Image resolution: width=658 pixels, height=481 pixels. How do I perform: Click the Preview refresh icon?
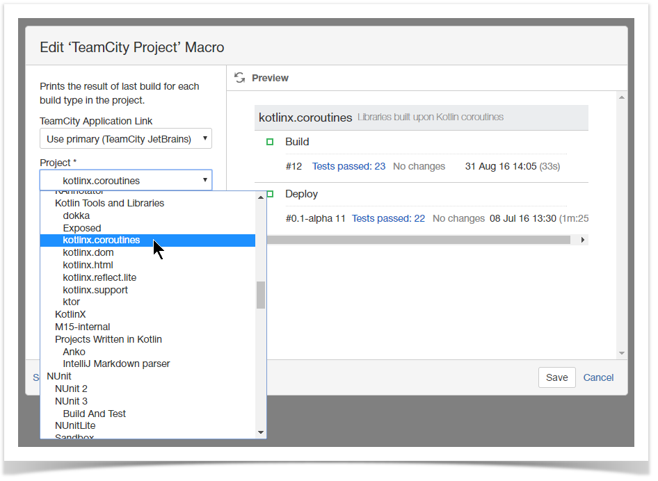(x=239, y=78)
